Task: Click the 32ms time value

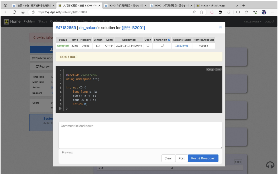Action: coord(75,46)
